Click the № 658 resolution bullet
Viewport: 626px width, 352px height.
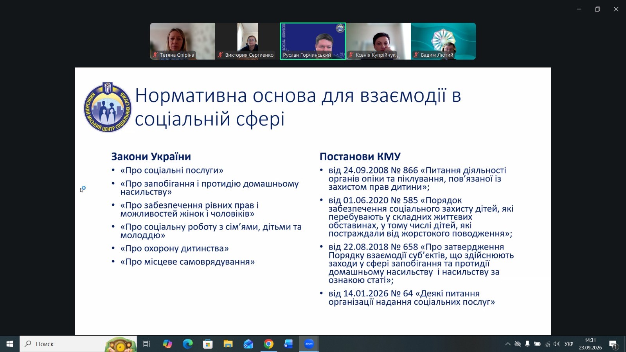pos(421,263)
